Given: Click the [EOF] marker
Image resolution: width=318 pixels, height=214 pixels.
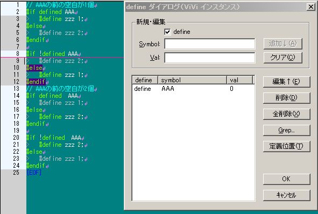Looking at the screenshot, I should pyautogui.click(x=34, y=173).
